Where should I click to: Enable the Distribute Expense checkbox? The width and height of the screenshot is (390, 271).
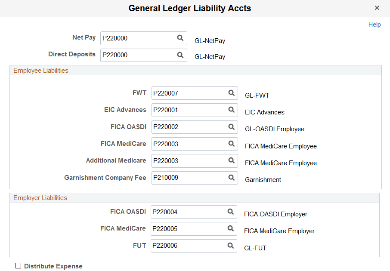18,266
